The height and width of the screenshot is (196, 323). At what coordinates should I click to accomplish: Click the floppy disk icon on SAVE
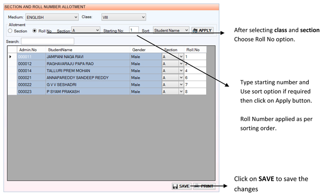(x=175, y=187)
